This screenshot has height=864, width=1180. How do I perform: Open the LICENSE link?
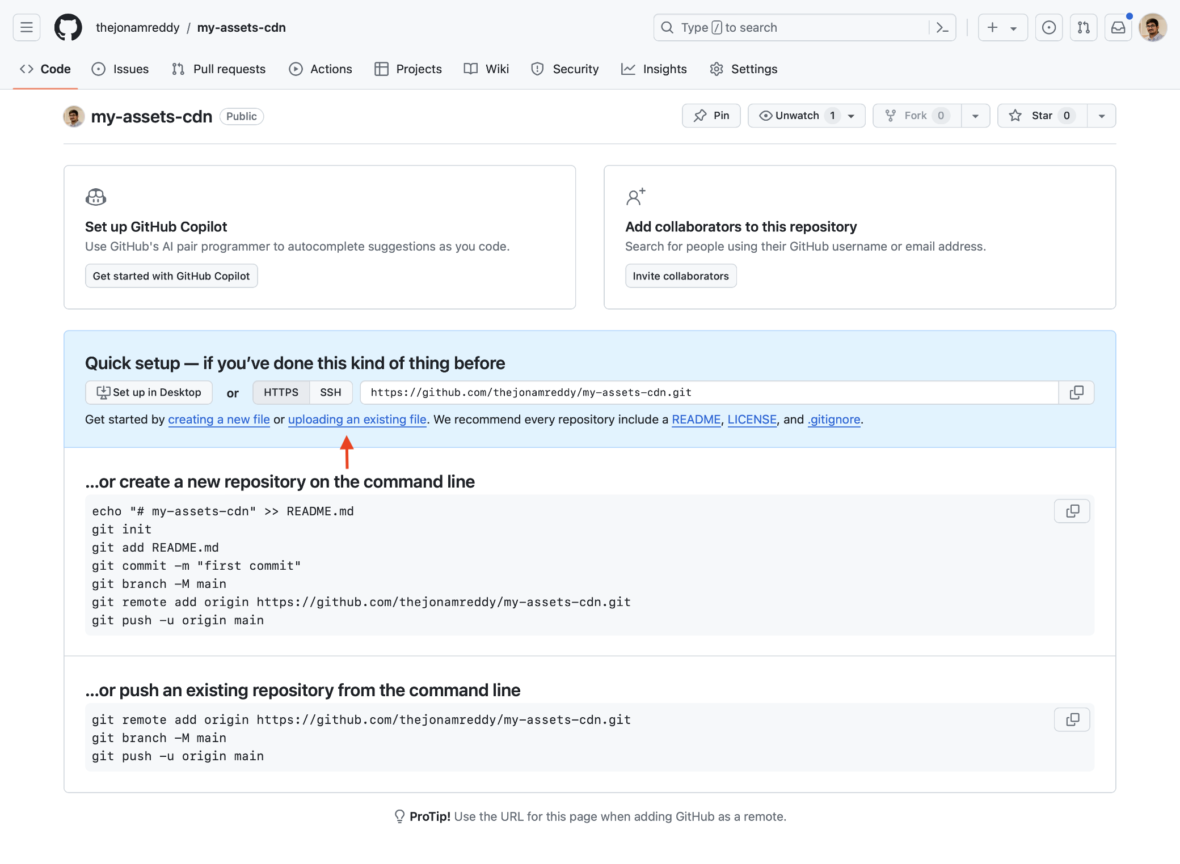(x=752, y=420)
